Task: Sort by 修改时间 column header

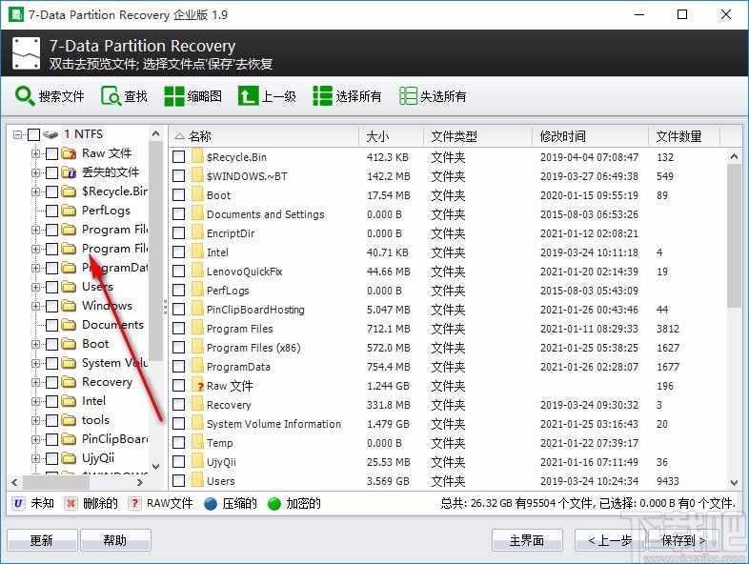Action: 591,136
